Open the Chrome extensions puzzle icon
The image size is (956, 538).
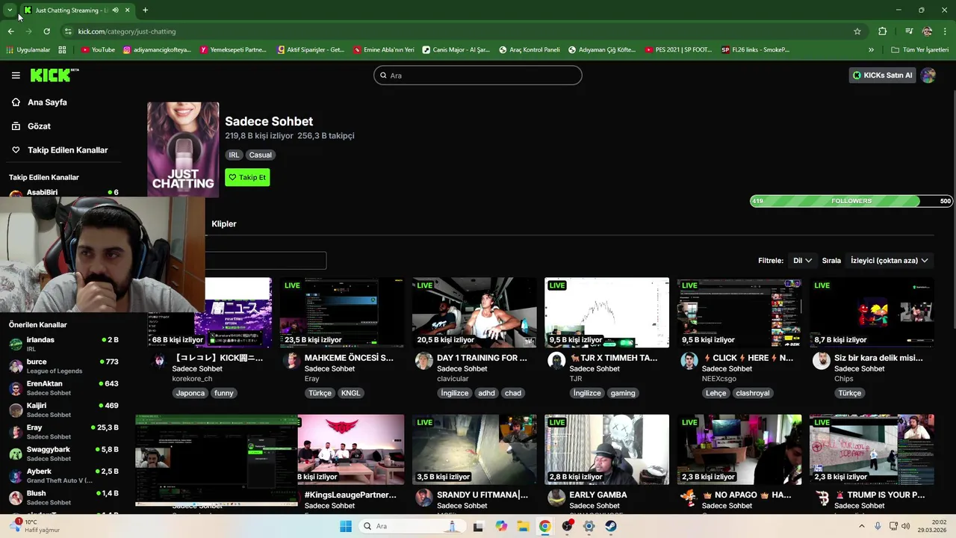[882, 31]
